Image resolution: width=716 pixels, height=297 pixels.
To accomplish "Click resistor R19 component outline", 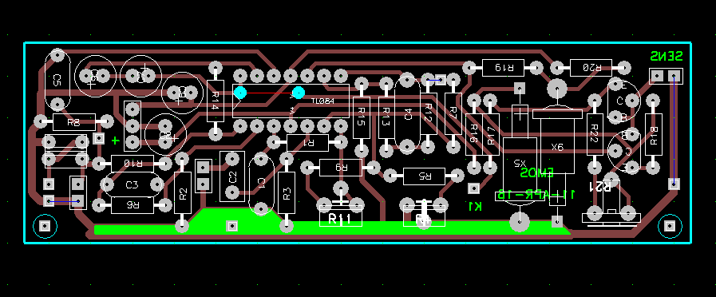I will click(x=504, y=68).
